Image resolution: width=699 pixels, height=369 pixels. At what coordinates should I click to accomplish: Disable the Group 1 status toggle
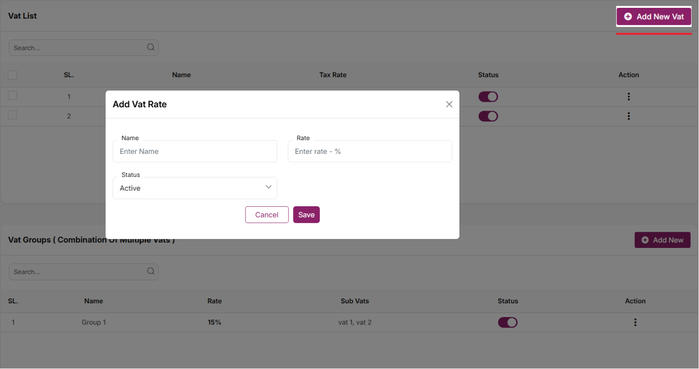507,322
